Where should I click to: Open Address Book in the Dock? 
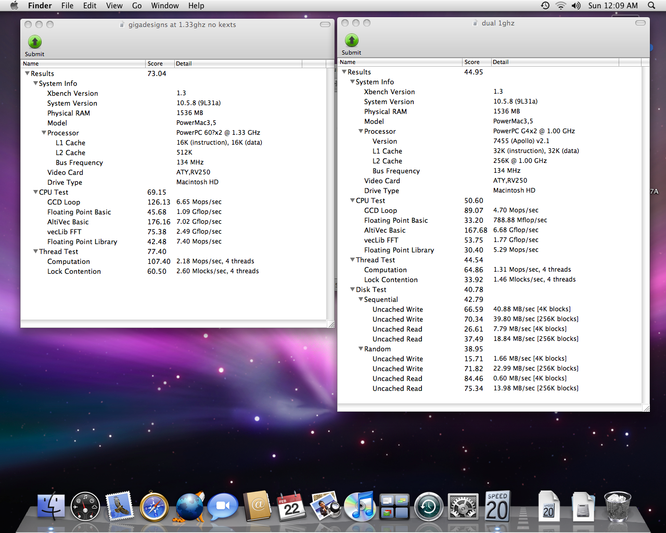[x=257, y=506]
